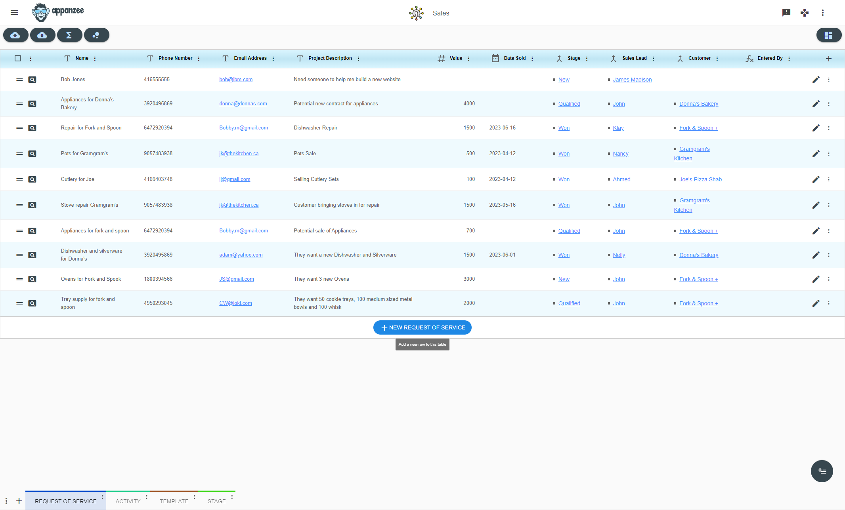Click the cloud download toolbar button
This screenshot has height=510, width=845.
click(42, 35)
